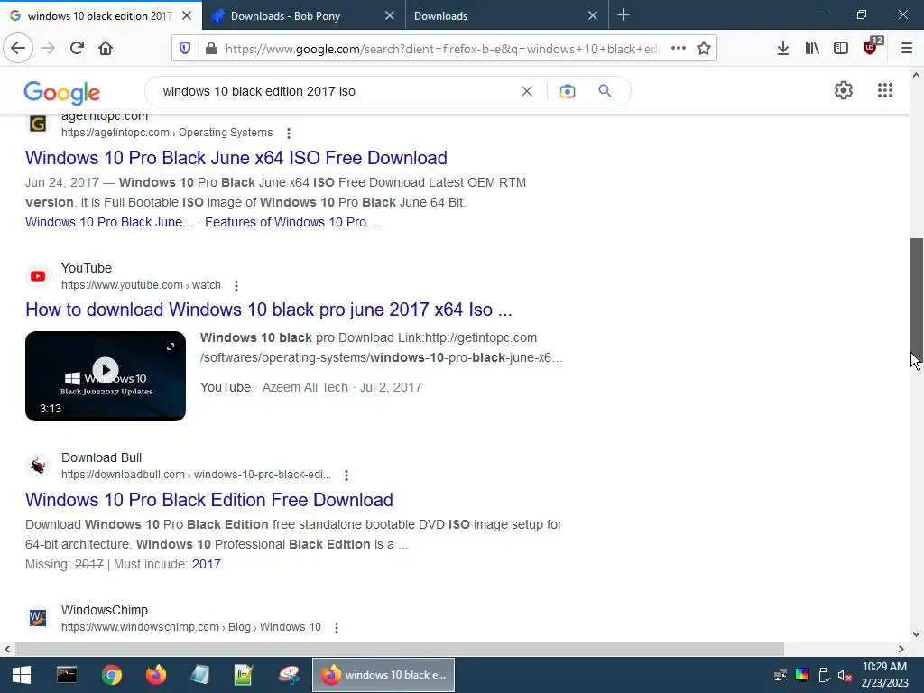Image resolution: width=924 pixels, height=693 pixels.
Task: Launch Google Chrome from taskbar
Action: [111, 675]
